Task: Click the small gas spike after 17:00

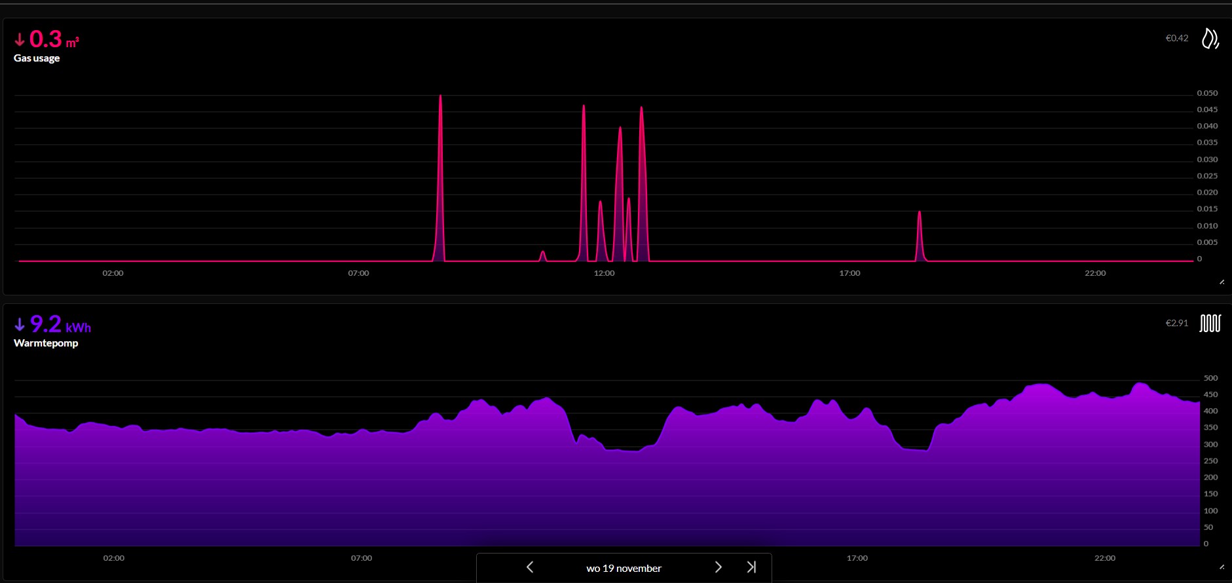Action: point(920,214)
